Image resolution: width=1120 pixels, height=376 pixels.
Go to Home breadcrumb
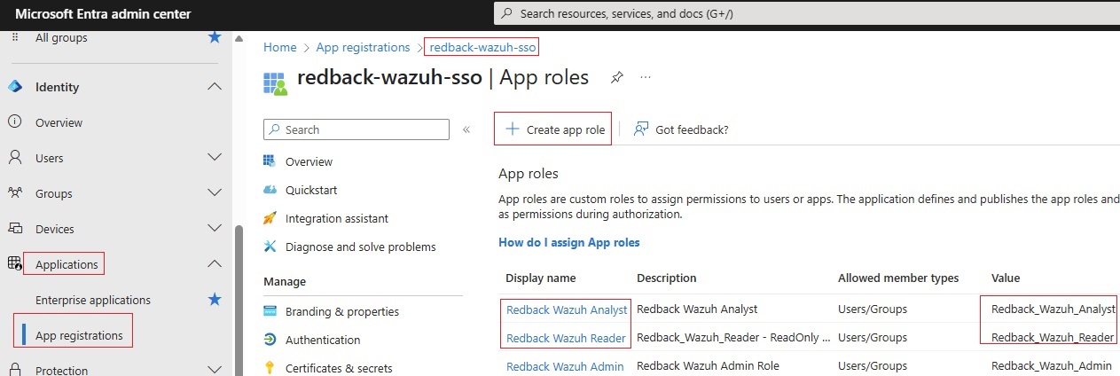(279, 47)
